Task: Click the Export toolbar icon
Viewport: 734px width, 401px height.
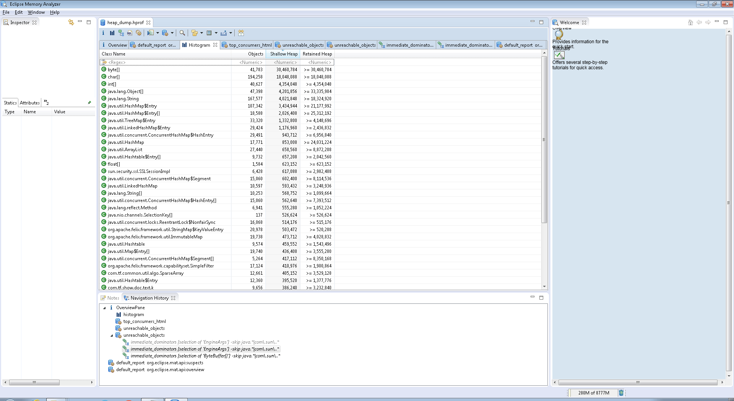Action: click(x=224, y=33)
